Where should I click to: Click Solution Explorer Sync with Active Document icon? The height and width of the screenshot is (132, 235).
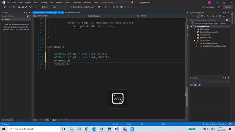(213, 16)
